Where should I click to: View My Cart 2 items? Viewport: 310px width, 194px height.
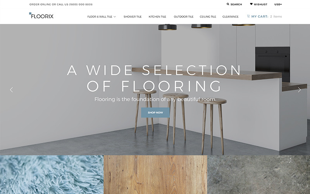267,16
